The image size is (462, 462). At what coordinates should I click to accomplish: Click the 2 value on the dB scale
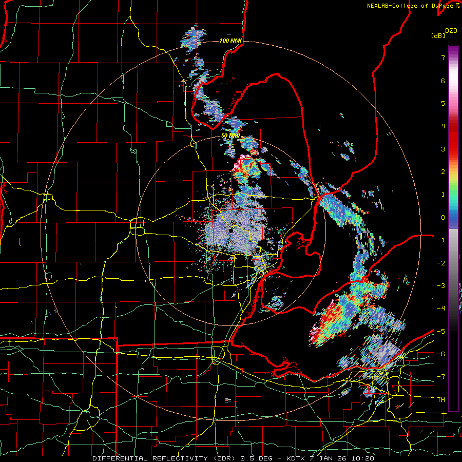point(443,172)
